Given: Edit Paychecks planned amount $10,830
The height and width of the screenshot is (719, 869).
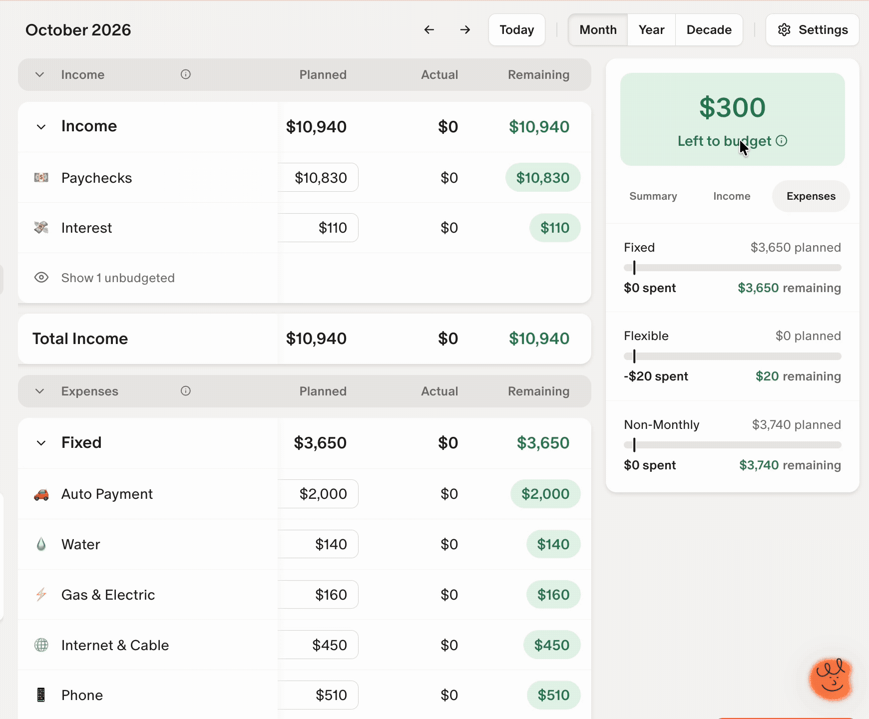Looking at the screenshot, I should click(318, 177).
